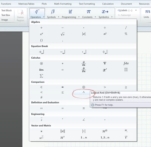Insert the Logical And ∧ operator
151x147 pixels.
coord(84,92)
